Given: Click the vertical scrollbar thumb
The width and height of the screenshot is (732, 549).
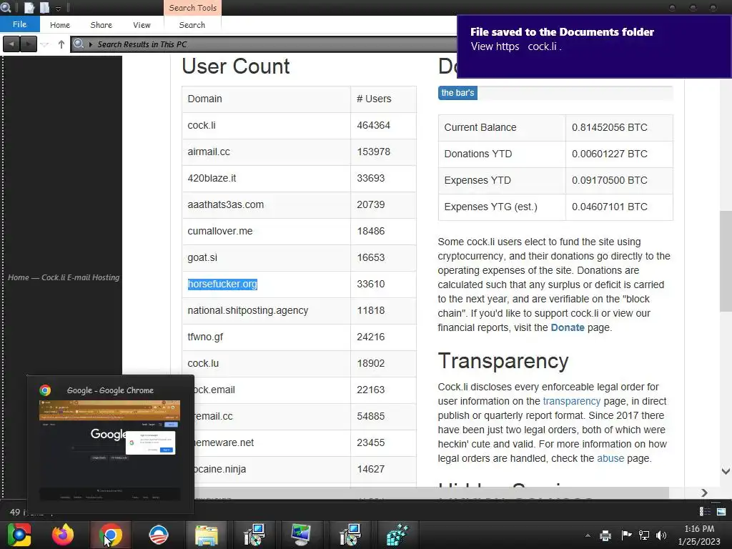Looking at the screenshot, I should pyautogui.click(x=726, y=260).
